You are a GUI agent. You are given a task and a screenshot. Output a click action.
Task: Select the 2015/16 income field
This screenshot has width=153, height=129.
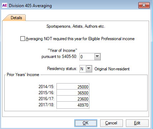pyautogui.click(x=73, y=93)
